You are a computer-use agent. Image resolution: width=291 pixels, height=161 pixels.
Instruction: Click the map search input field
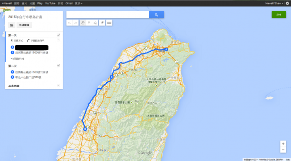(x=108, y=15)
